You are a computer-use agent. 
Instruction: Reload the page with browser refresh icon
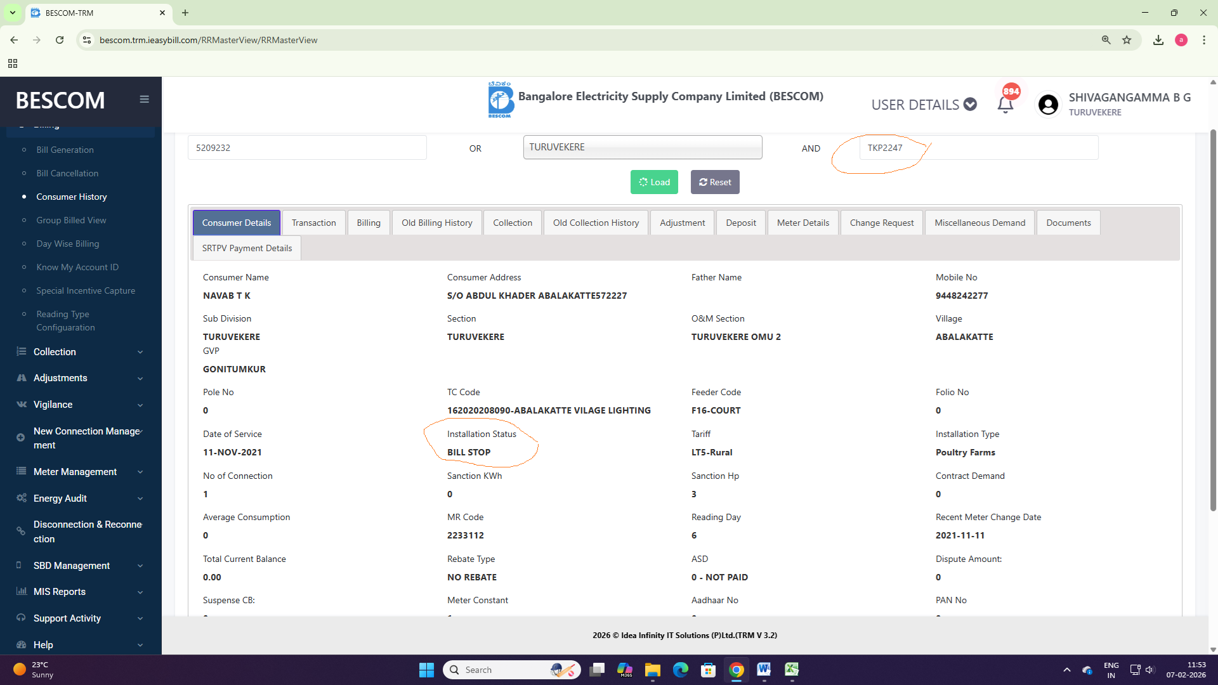(x=60, y=40)
